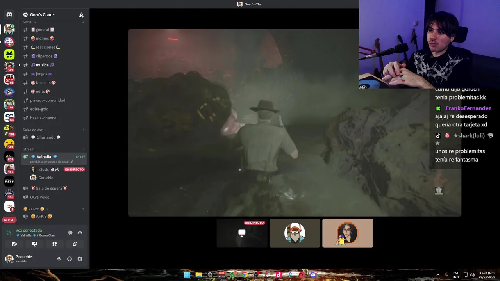Open yellow emoji face server icon
Screen dimensions: 500x281
(9, 144)
